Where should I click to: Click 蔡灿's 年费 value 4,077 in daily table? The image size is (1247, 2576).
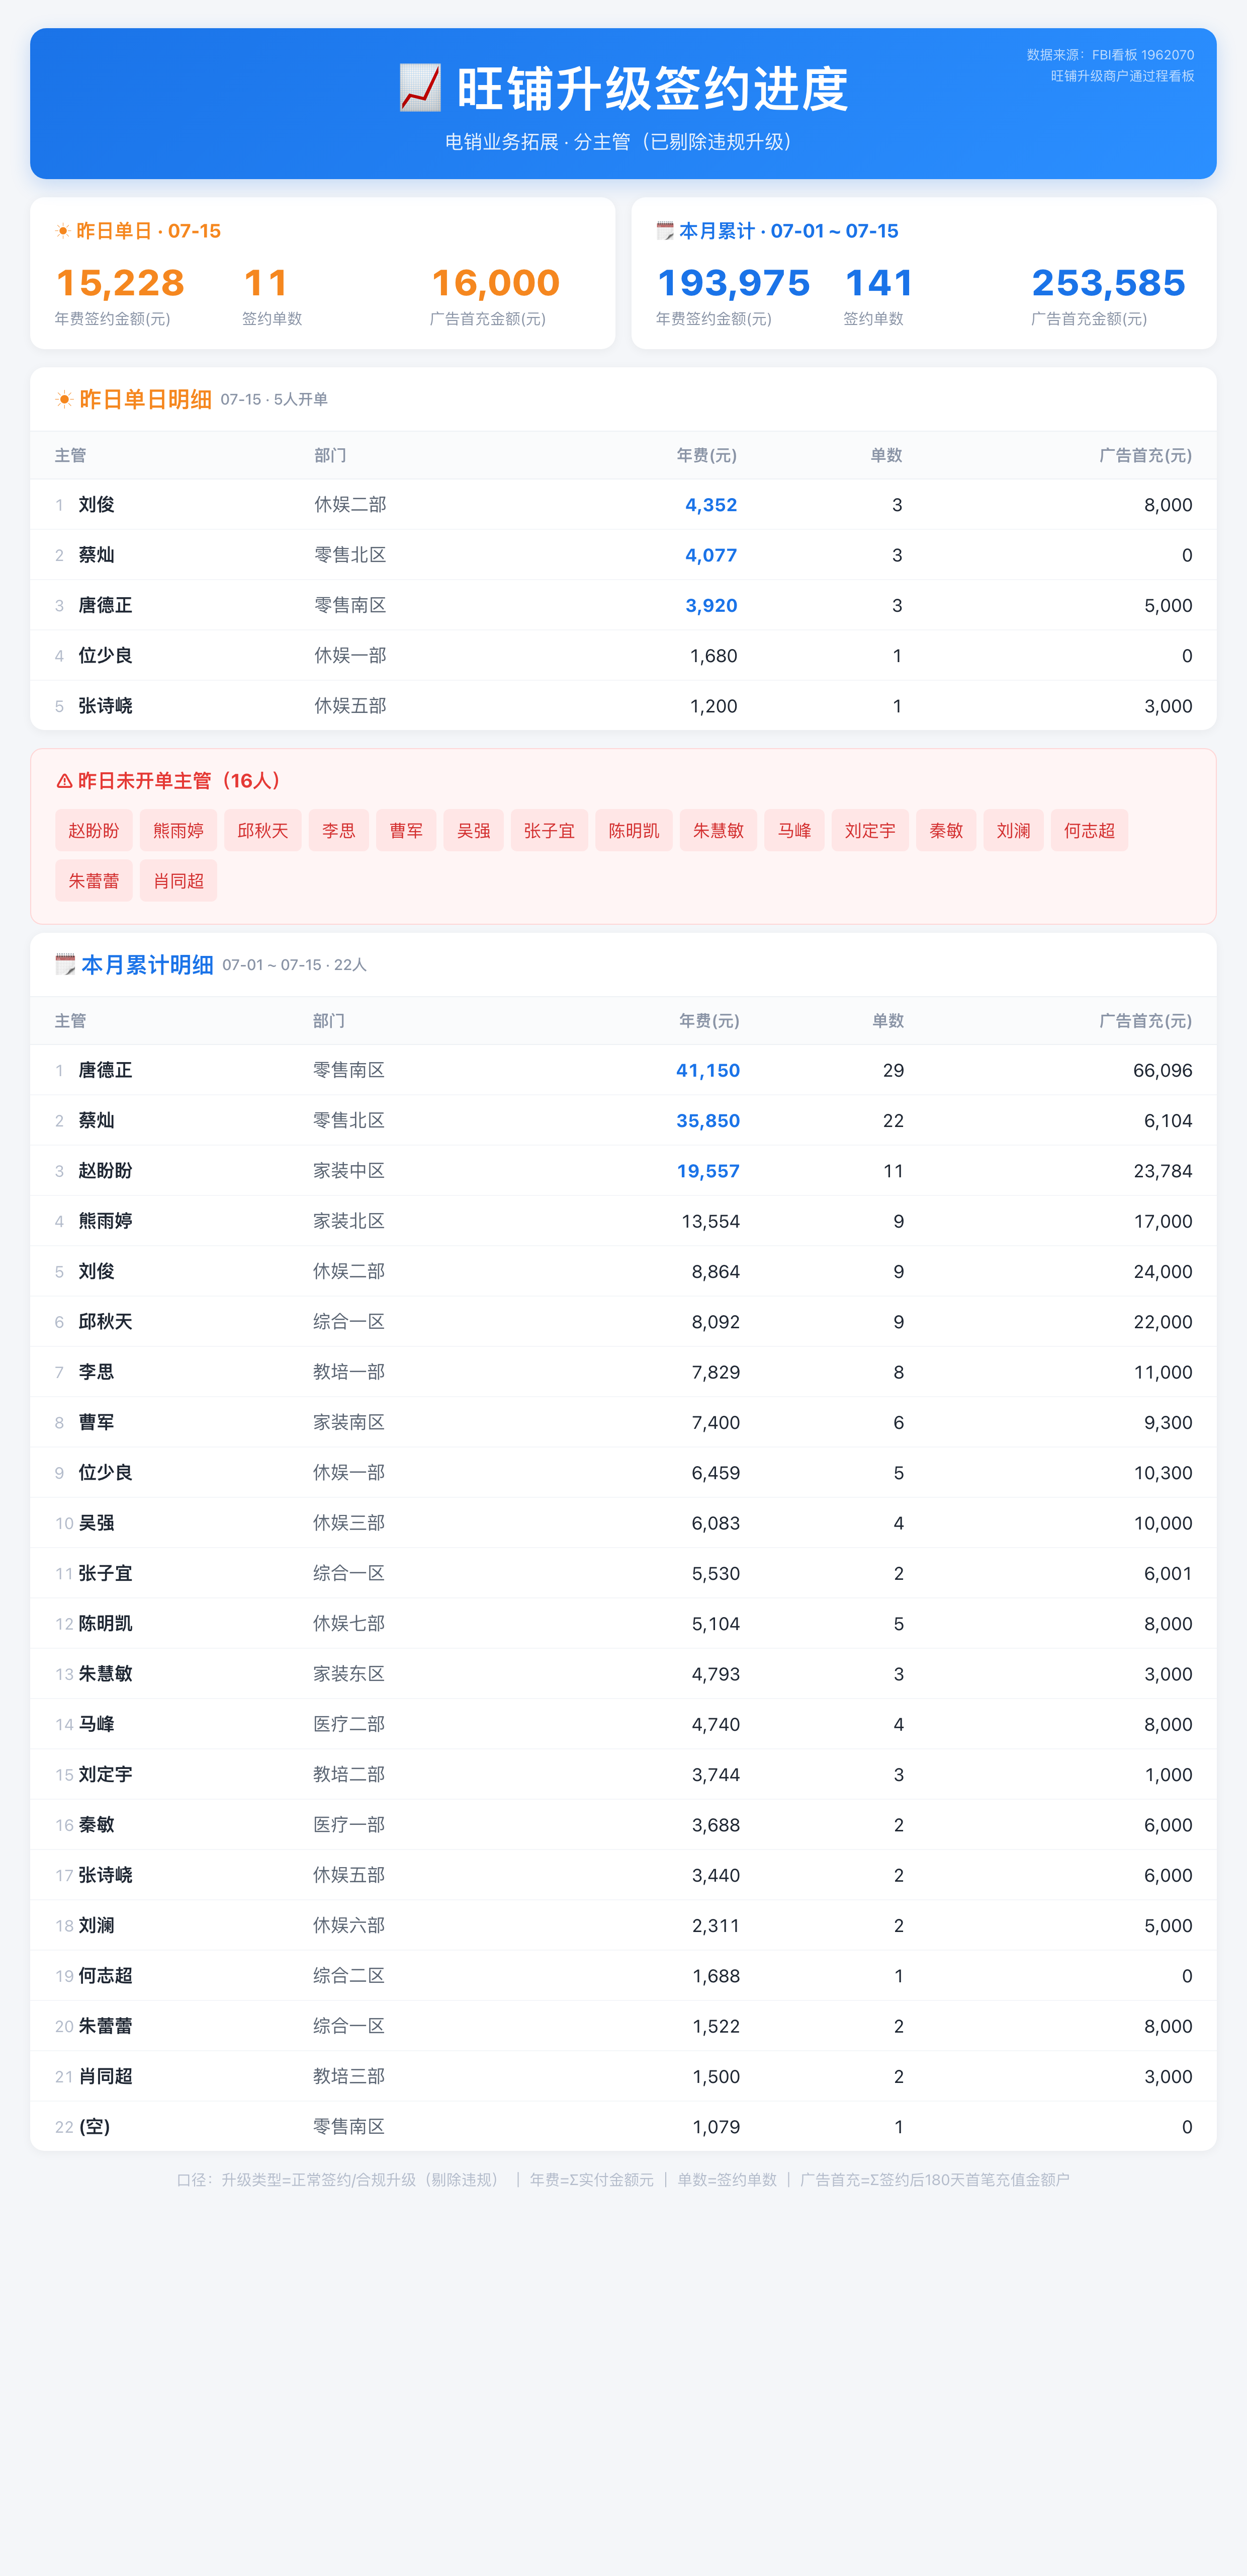pos(711,555)
